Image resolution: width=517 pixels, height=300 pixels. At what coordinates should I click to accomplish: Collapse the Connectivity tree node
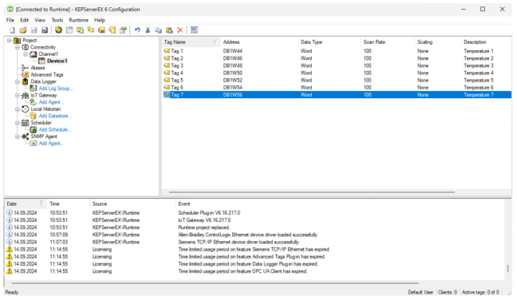click(18, 47)
